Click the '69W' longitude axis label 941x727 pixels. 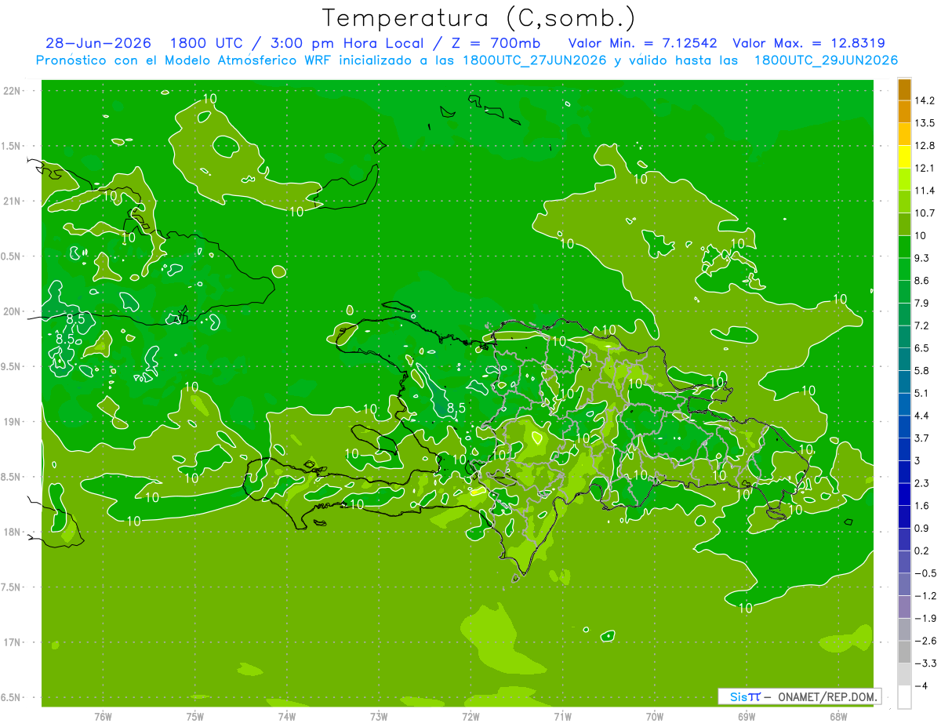(747, 716)
